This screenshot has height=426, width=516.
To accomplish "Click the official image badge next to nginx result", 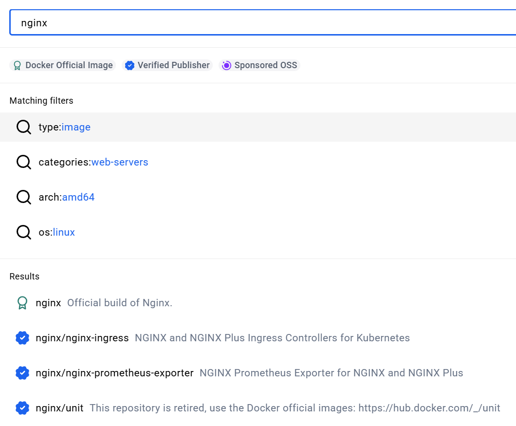I will (x=22, y=303).
